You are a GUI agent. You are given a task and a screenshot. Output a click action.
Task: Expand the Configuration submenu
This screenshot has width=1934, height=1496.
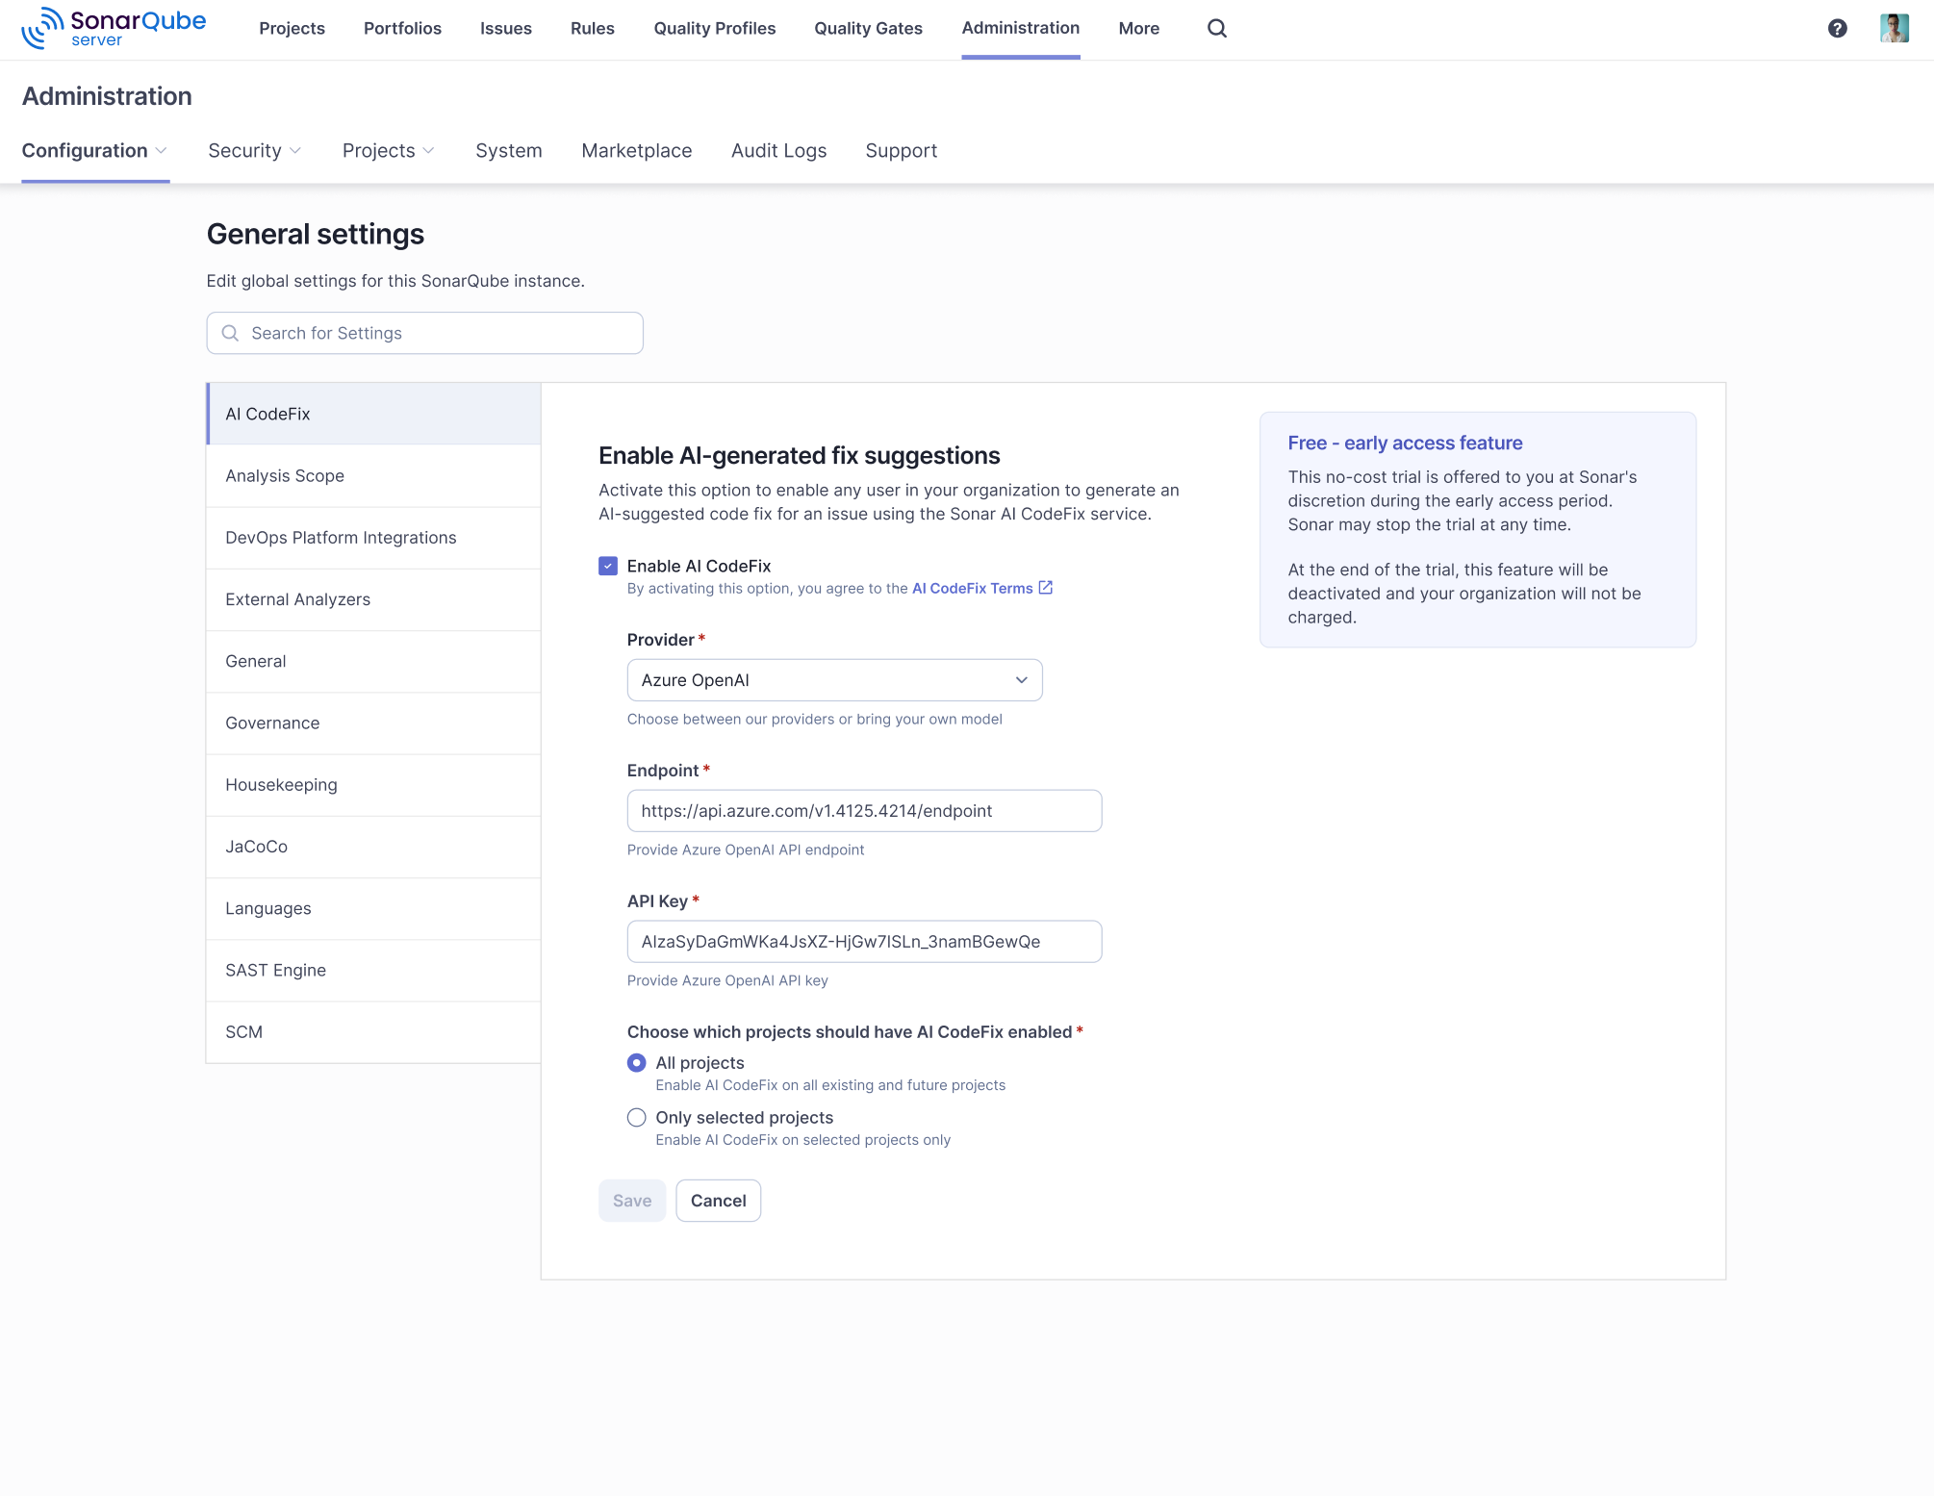point(94,151)
